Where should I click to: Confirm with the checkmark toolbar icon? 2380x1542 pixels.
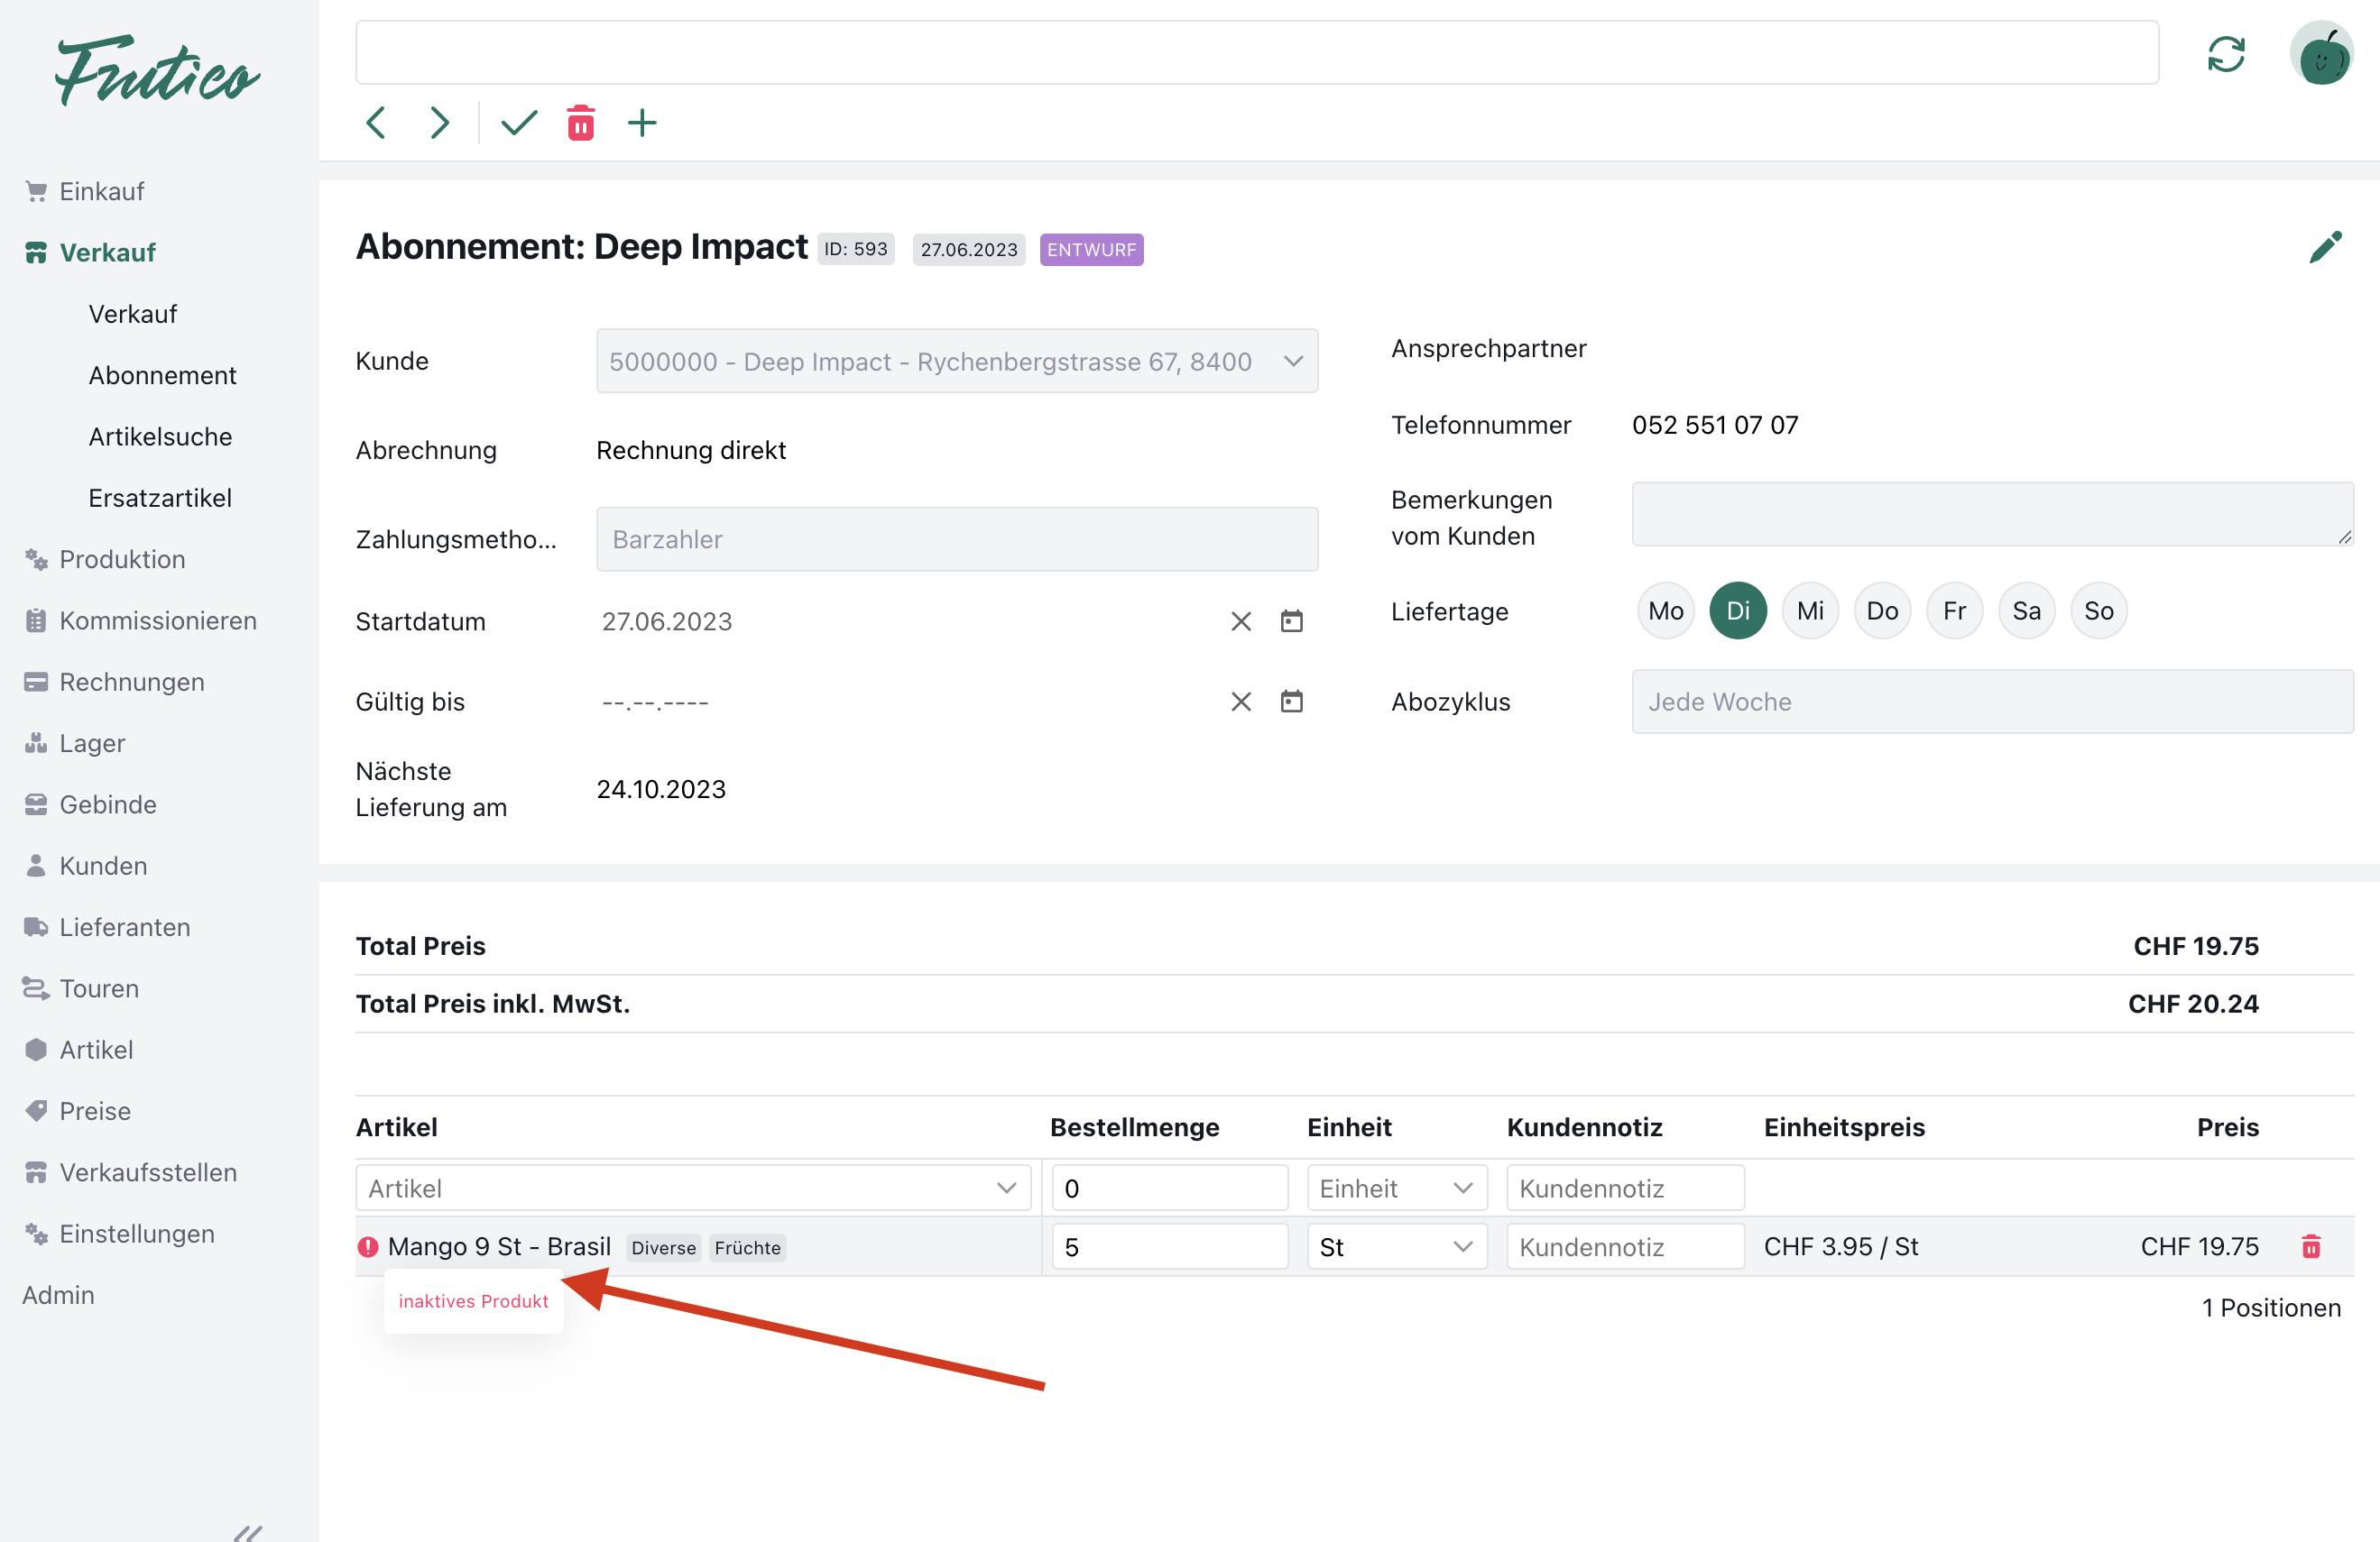click(519, 124)
